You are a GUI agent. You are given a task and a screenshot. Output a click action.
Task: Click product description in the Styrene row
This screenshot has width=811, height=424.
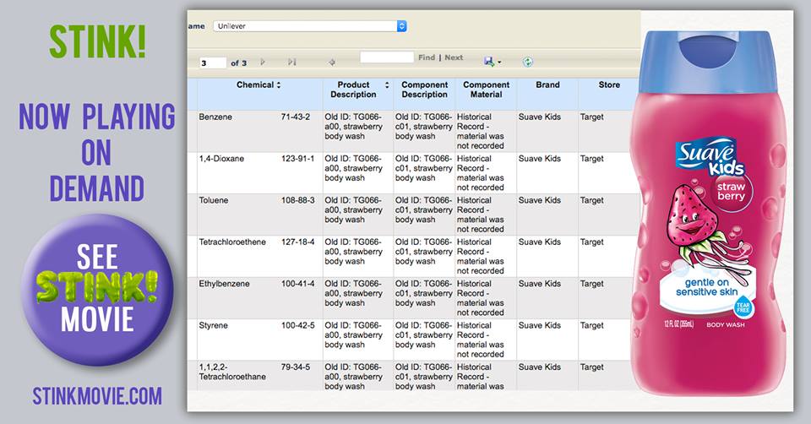(353, 335)
